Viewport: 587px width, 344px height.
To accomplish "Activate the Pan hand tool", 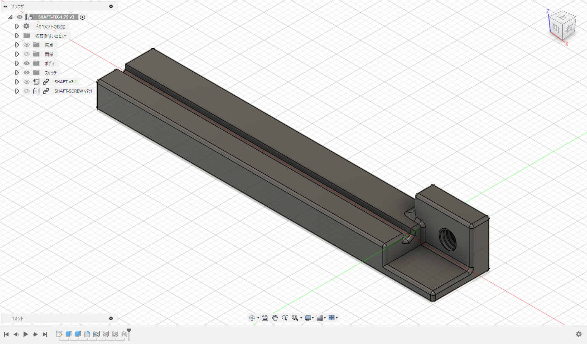I will pos(275,318).
